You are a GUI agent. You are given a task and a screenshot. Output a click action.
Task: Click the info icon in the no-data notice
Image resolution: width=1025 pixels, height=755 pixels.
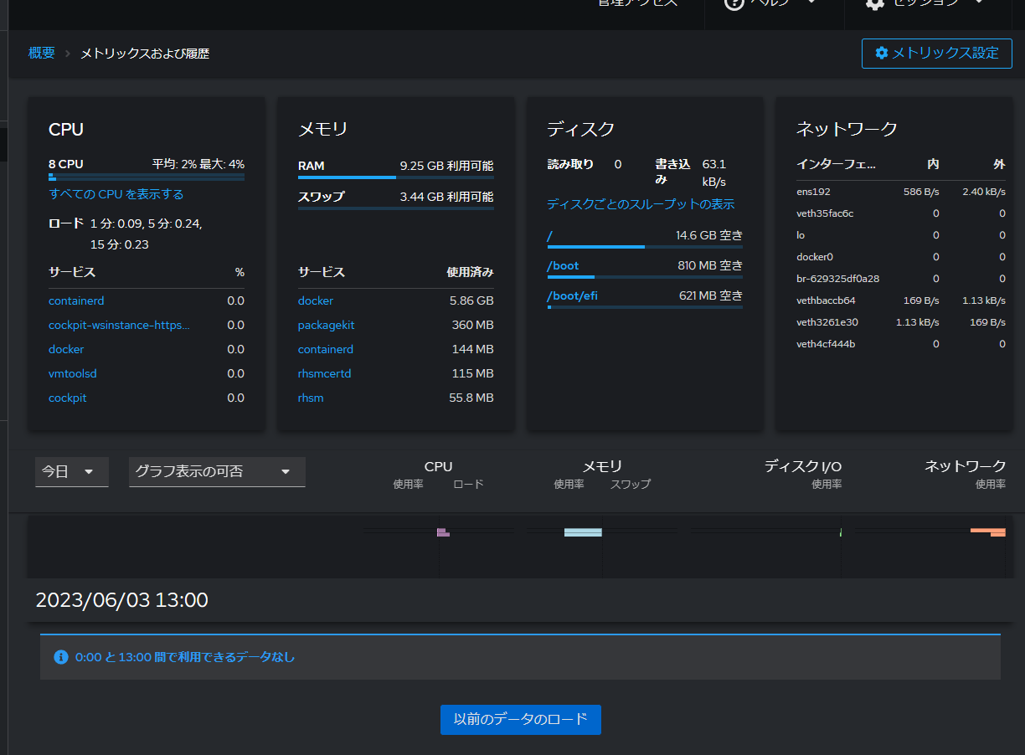click(x=60, y=657)
